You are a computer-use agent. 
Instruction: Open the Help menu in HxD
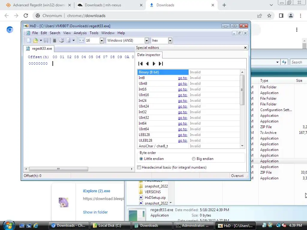point(121,33)
